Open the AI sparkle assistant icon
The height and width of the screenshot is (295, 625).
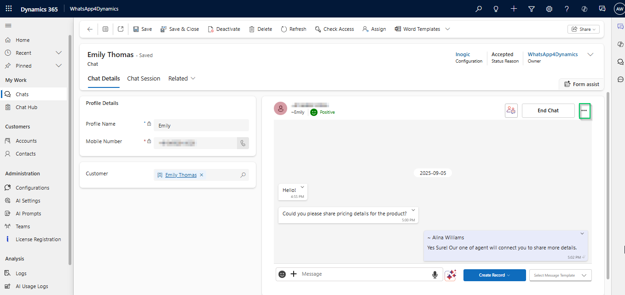tap(450, 275)
